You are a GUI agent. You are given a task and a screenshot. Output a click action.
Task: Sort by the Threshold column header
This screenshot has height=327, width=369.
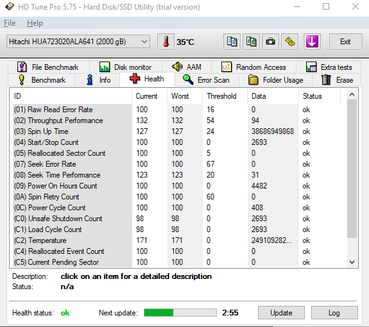tap(225, 96)
